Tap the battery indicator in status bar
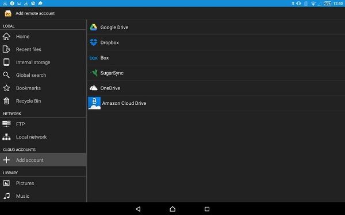The height and width of the screenshot is (215, 345). 327,3
